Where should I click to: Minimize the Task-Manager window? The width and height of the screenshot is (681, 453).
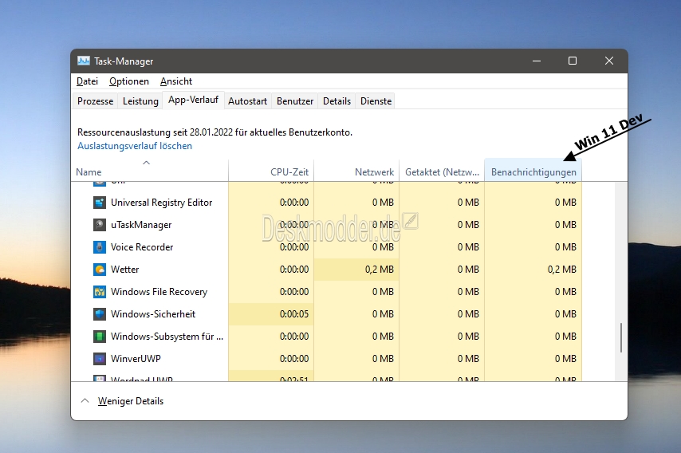537,61
